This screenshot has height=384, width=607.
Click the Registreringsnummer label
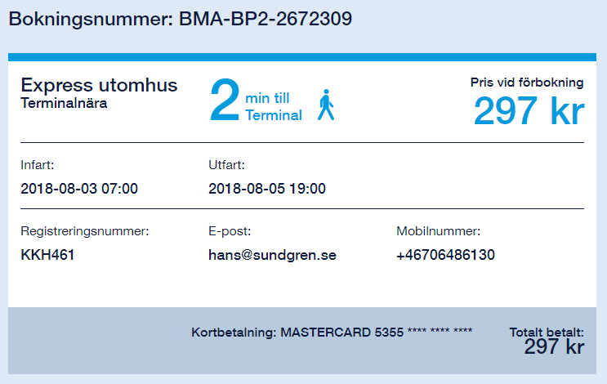[x=85, y=231]
